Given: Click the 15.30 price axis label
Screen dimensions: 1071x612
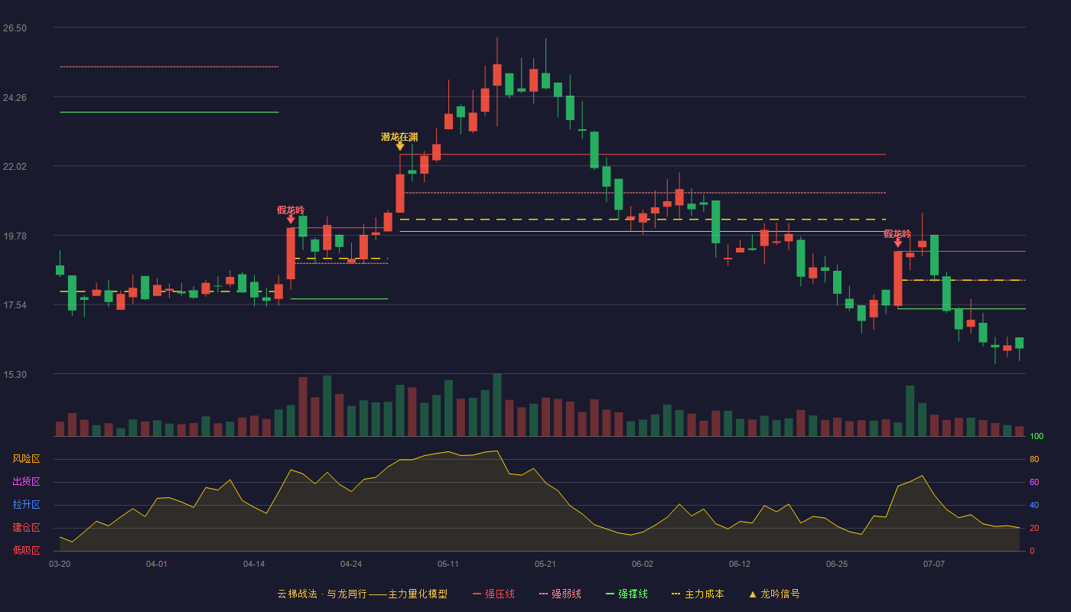Looking at the screenshot, I should pyautogui.click(x=15, y=375).
